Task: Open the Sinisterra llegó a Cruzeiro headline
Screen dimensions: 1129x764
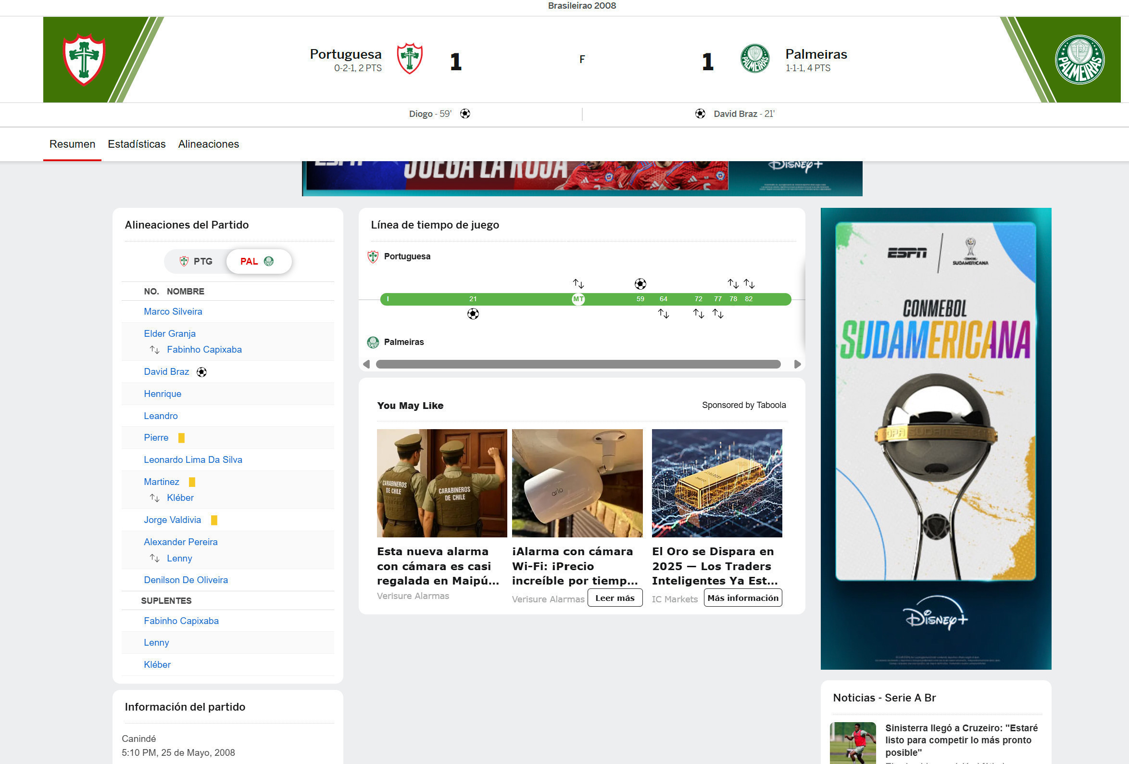Action: [961, 740]
